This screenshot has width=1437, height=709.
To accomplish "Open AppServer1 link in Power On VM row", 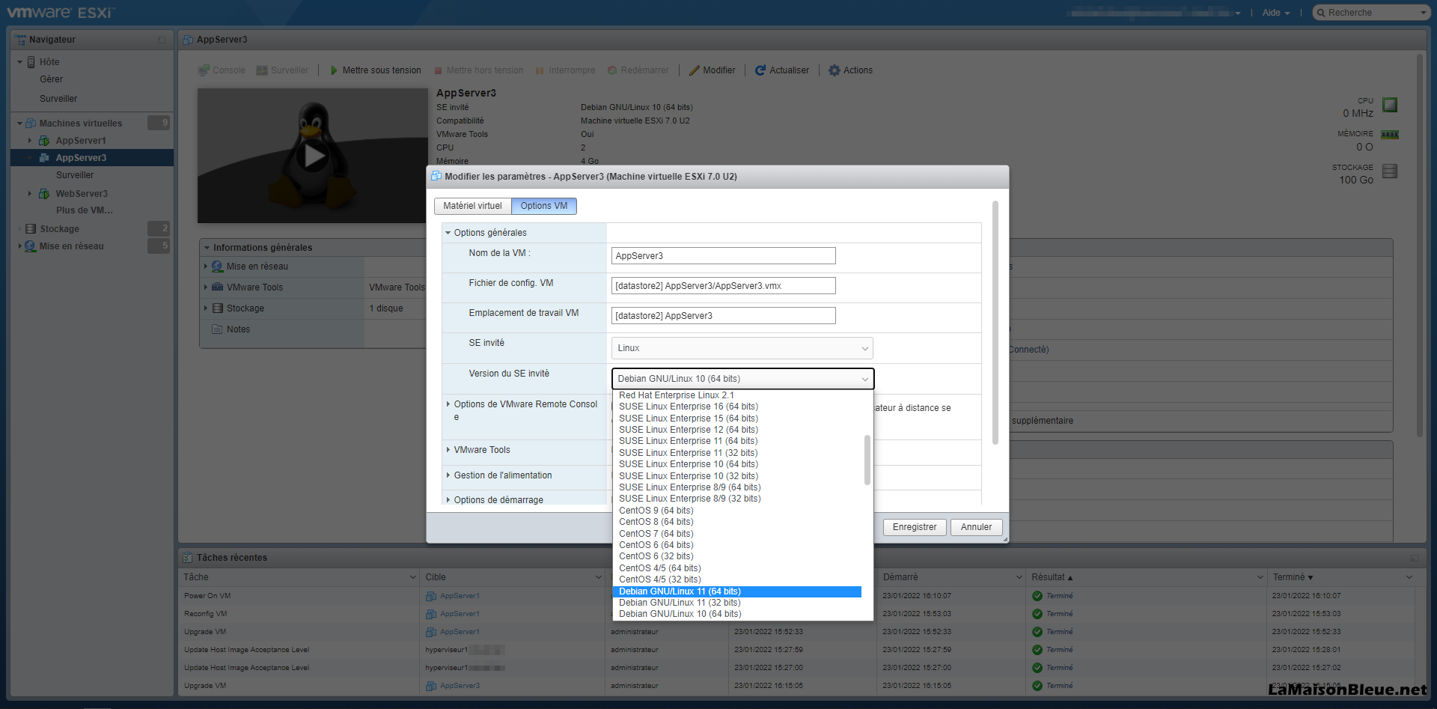I will (x=460, y=596).
